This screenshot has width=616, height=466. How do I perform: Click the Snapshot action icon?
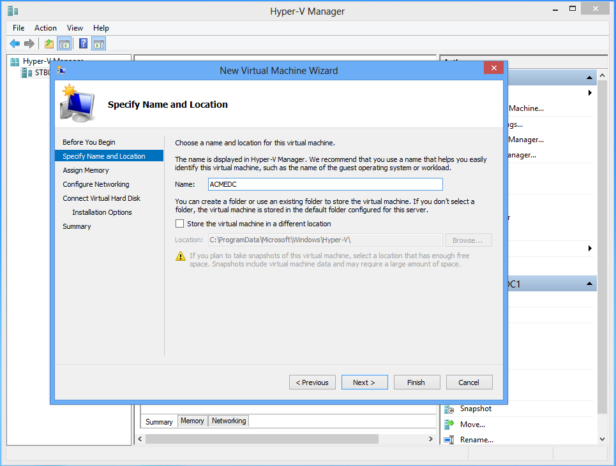449,409
